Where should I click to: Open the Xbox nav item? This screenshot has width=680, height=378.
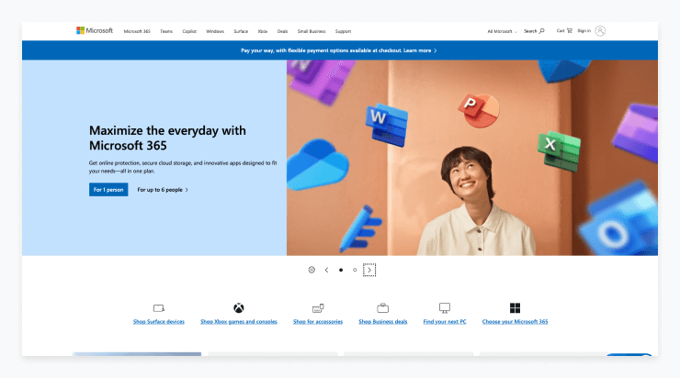point(263,31)
